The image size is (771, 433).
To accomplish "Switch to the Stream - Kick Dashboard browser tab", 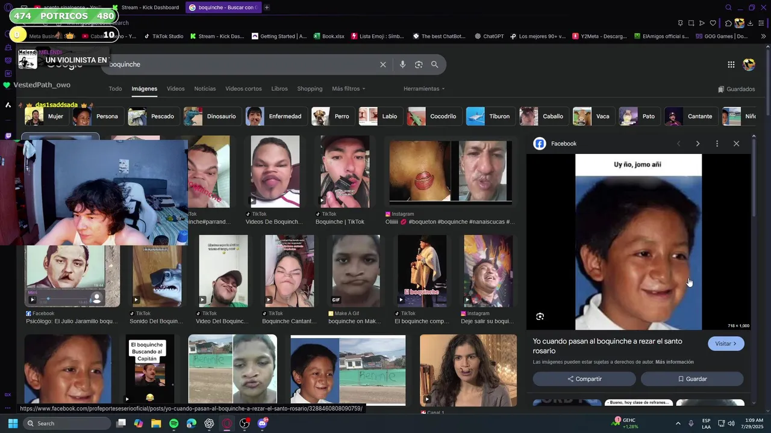I will pos(145,7).
